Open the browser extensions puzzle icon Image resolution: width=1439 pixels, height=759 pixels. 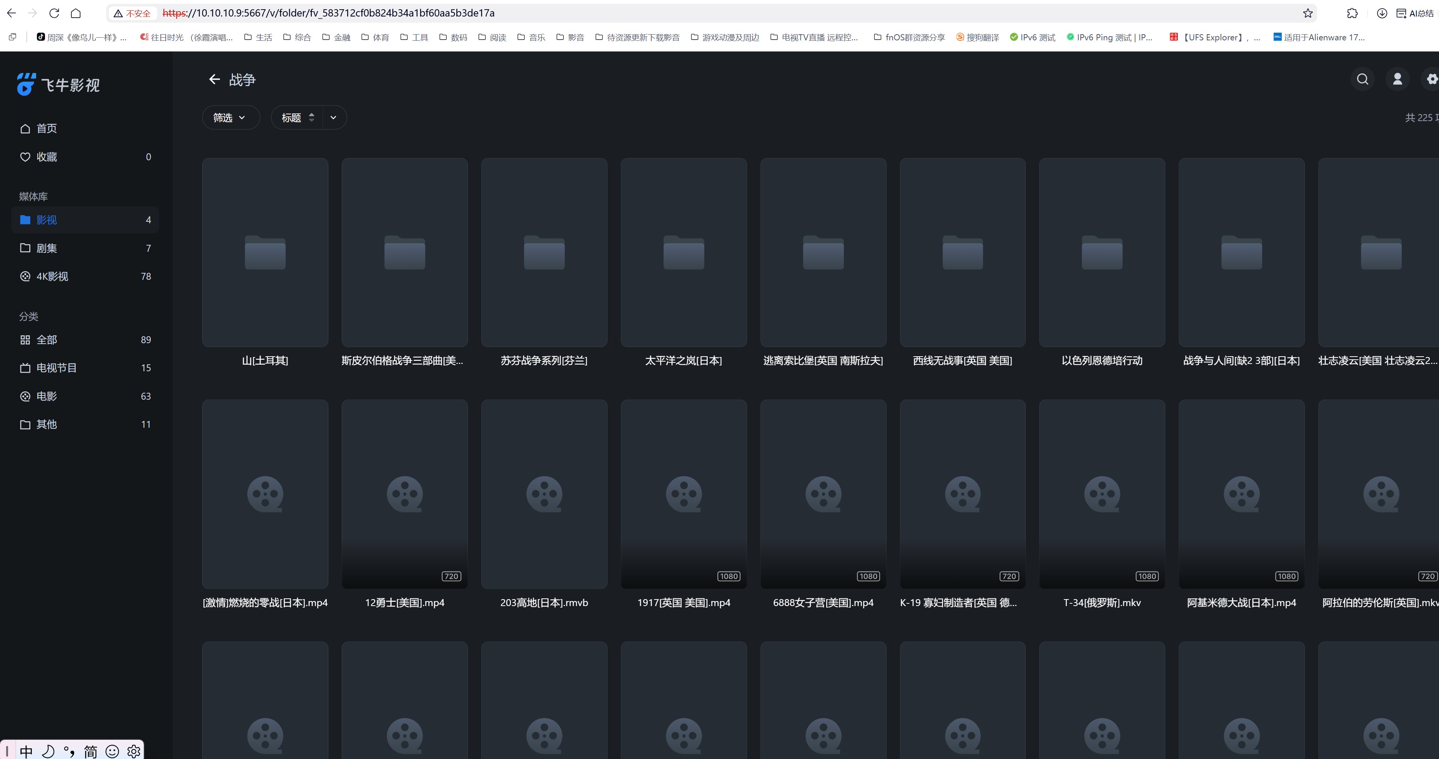pos(1352,13)
